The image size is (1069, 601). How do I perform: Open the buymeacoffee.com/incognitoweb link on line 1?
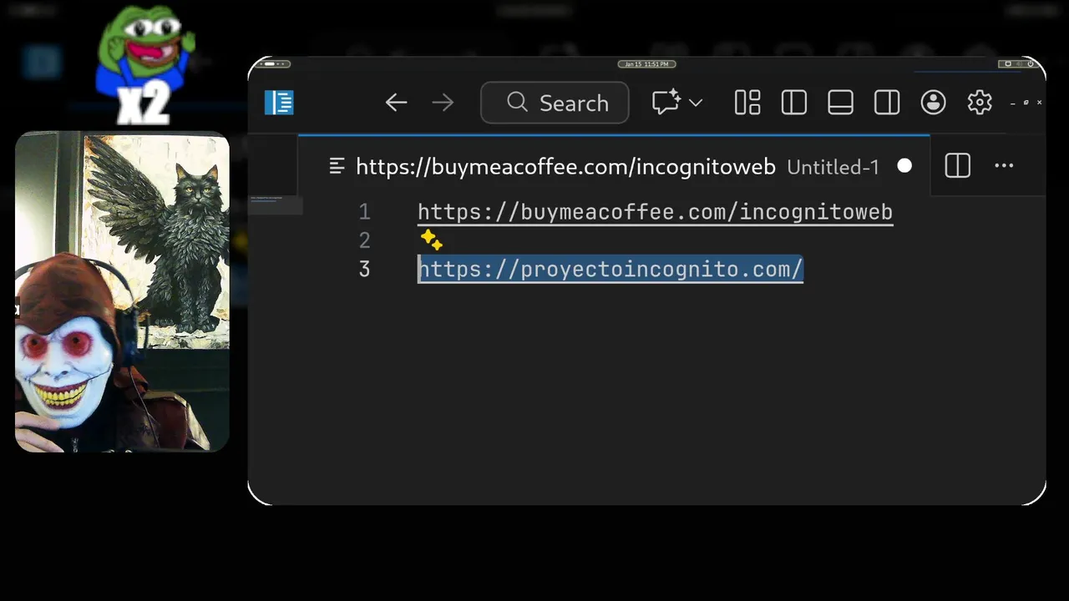pos(655,212)
